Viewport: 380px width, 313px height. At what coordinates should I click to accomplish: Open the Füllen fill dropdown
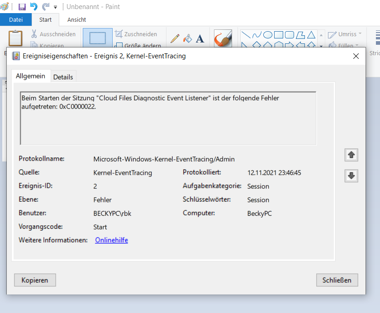tap(343, 45)
